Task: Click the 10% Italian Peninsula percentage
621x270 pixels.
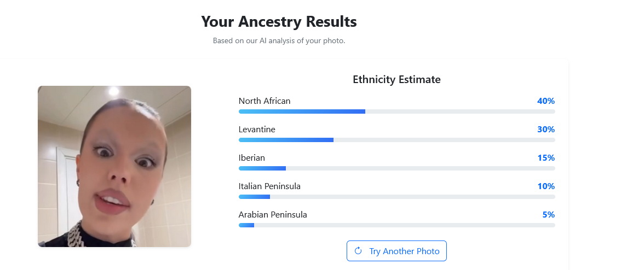Action: click(546, 186)
